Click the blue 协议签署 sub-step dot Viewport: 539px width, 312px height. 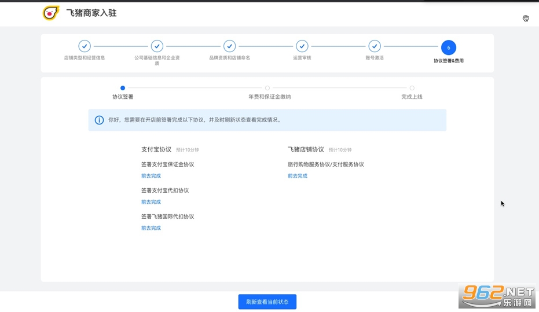pos(123,88)
